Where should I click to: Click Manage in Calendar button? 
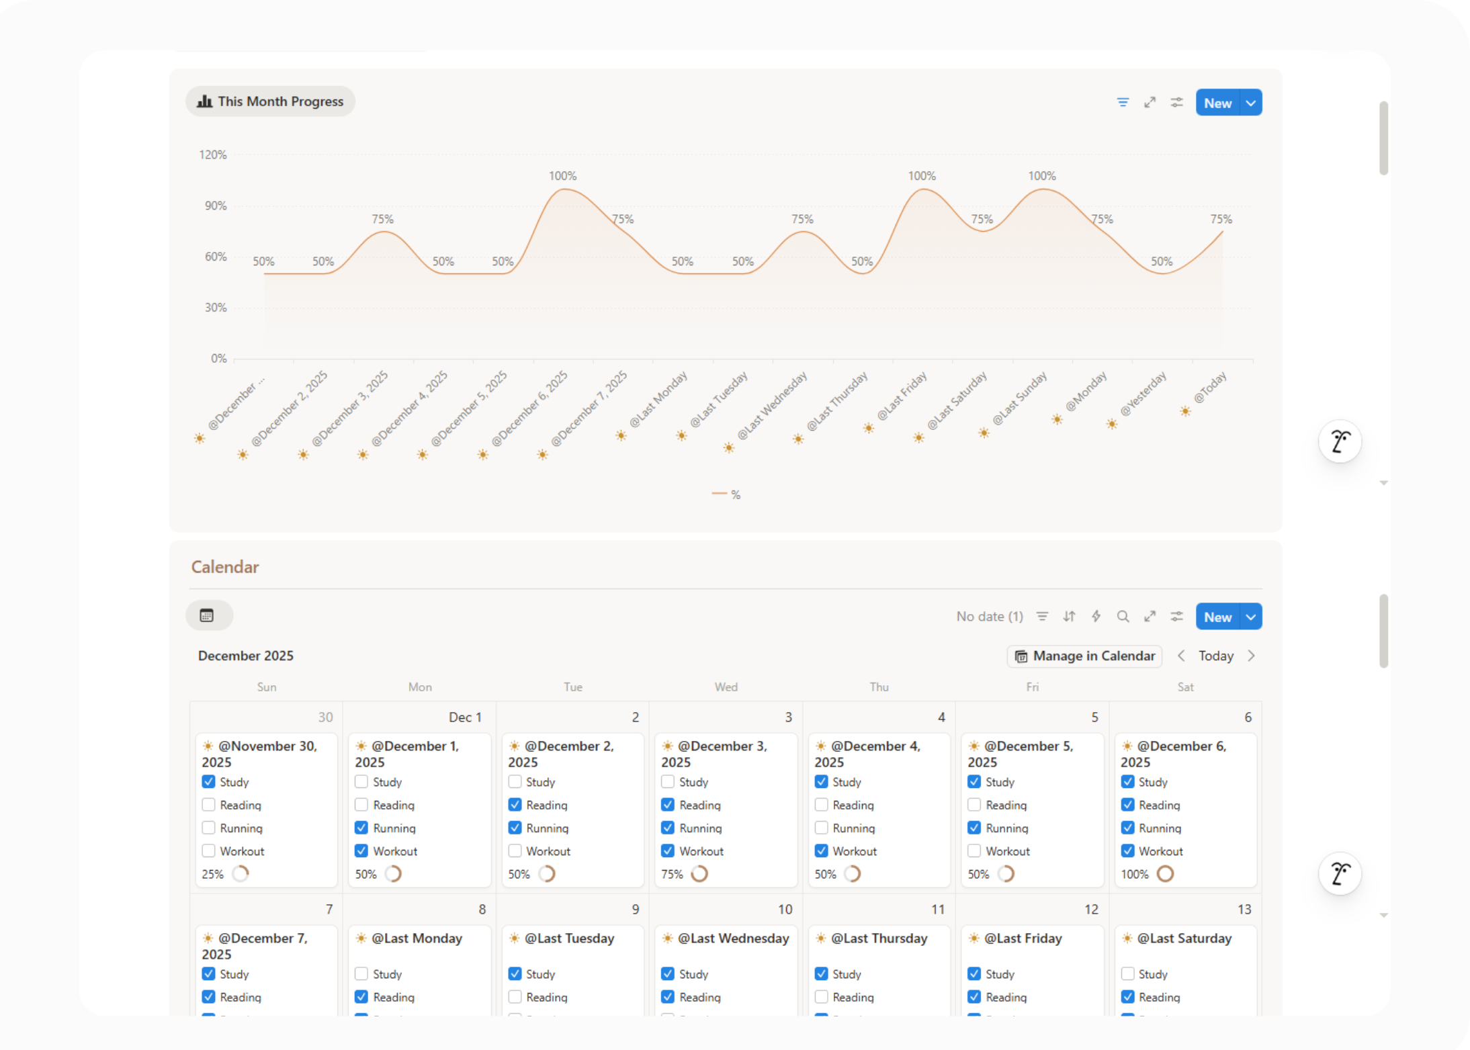tap(1084, 656)
